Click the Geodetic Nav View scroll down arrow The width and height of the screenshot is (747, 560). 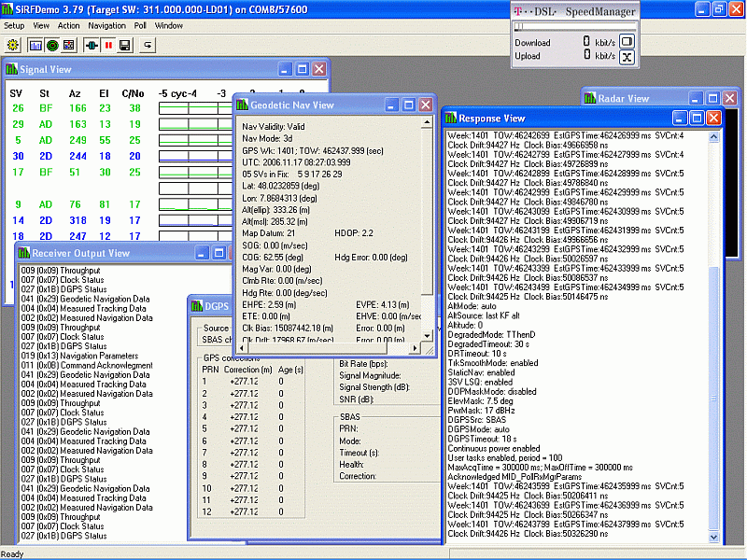tap(429, 335)
